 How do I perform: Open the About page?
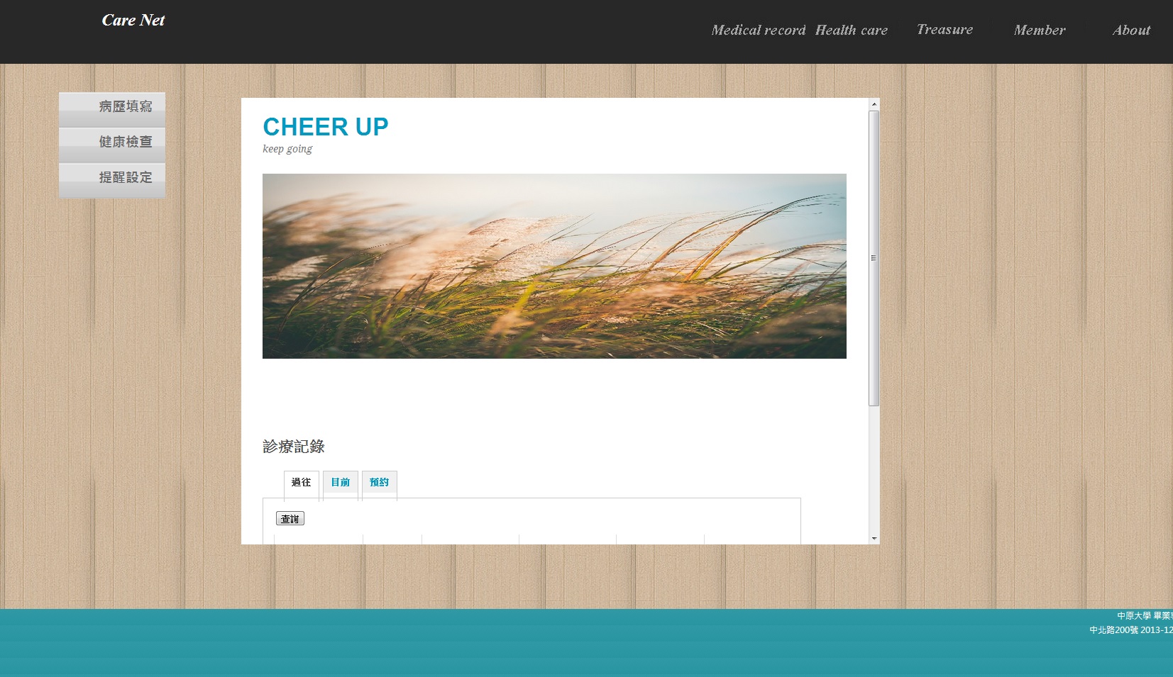1130,30
